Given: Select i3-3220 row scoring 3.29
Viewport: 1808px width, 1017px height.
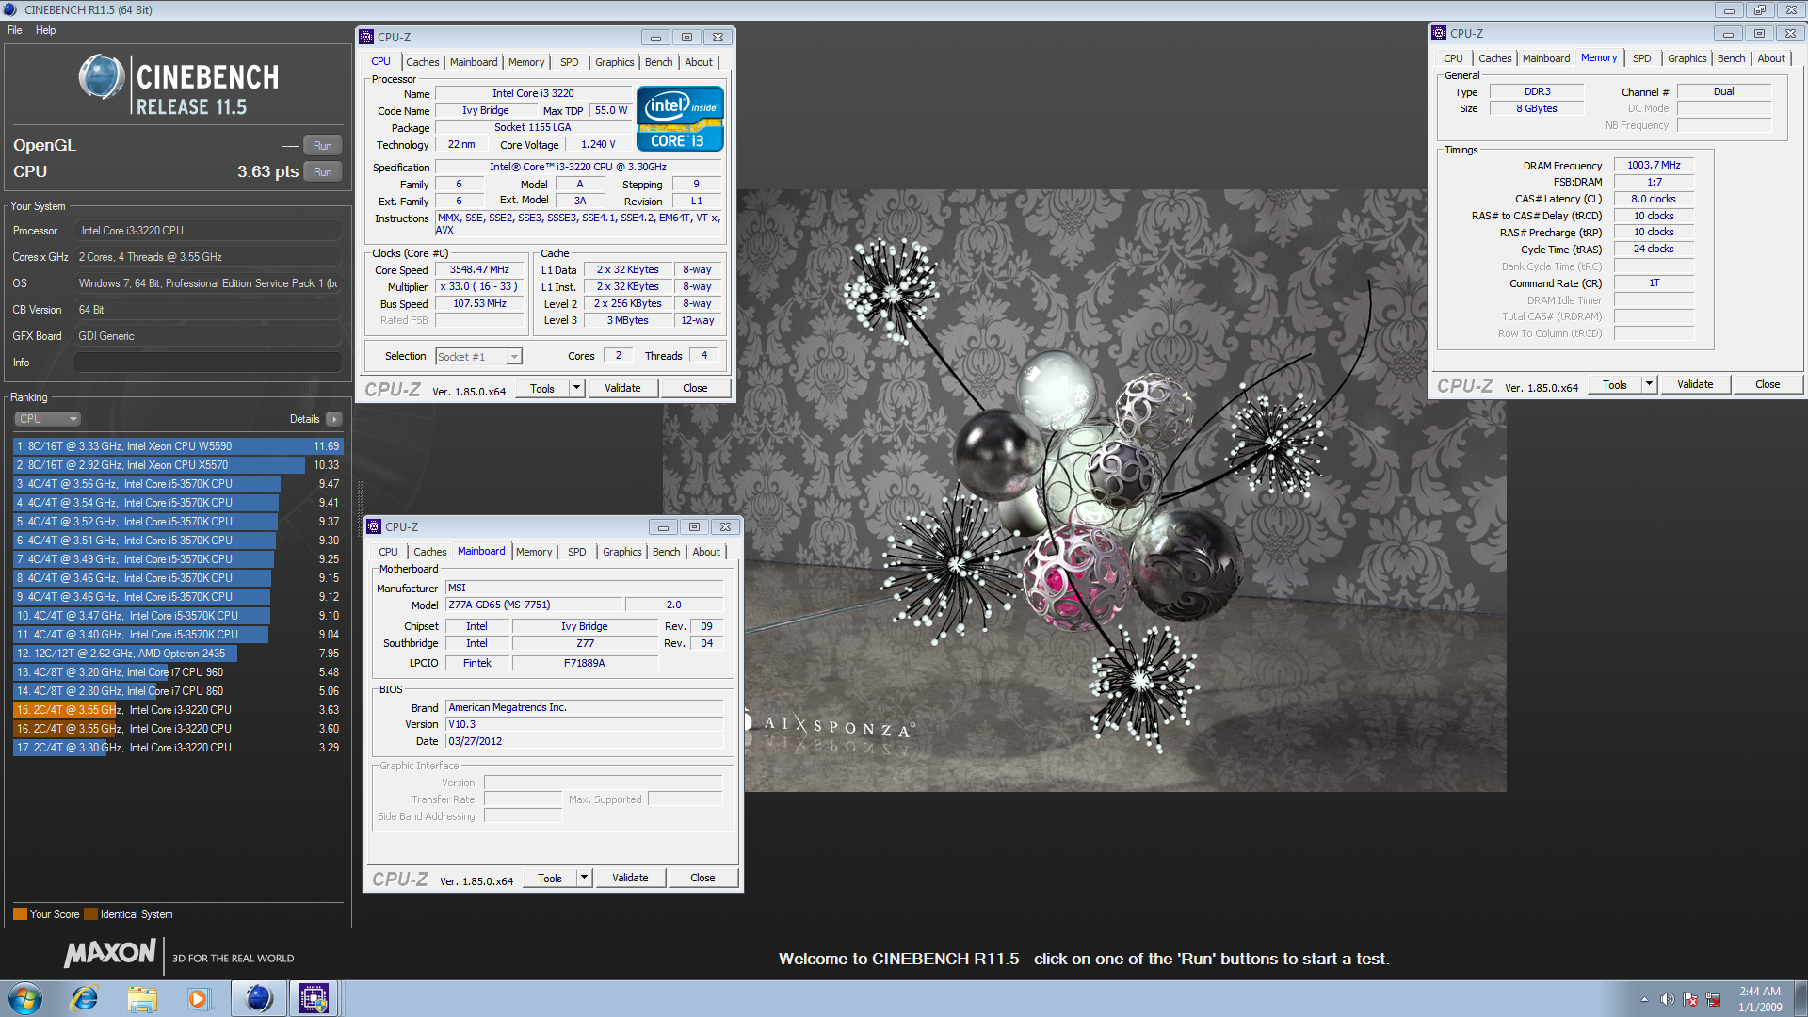Looking at the screenshot, I should [178, 748].
